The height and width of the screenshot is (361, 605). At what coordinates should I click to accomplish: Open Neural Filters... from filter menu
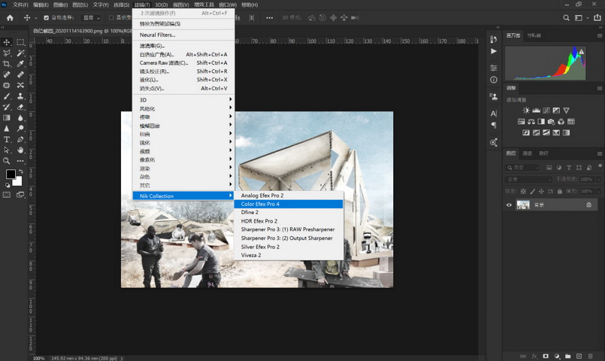click(158, 35)
